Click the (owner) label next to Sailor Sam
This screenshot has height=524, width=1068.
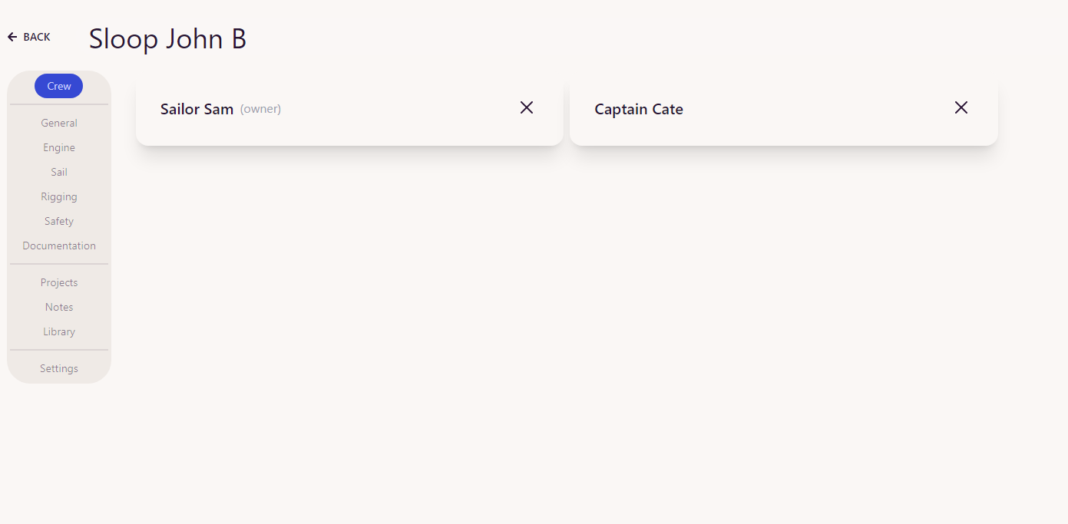[x=260, y=109]
